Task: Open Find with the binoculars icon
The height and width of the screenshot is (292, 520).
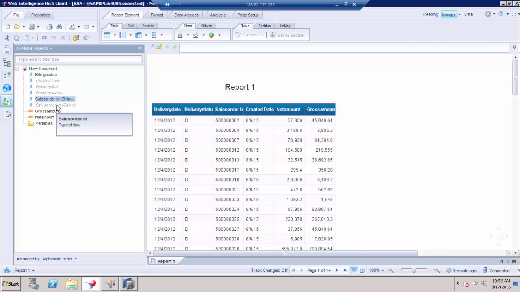Action: click(x=59, y=27)
